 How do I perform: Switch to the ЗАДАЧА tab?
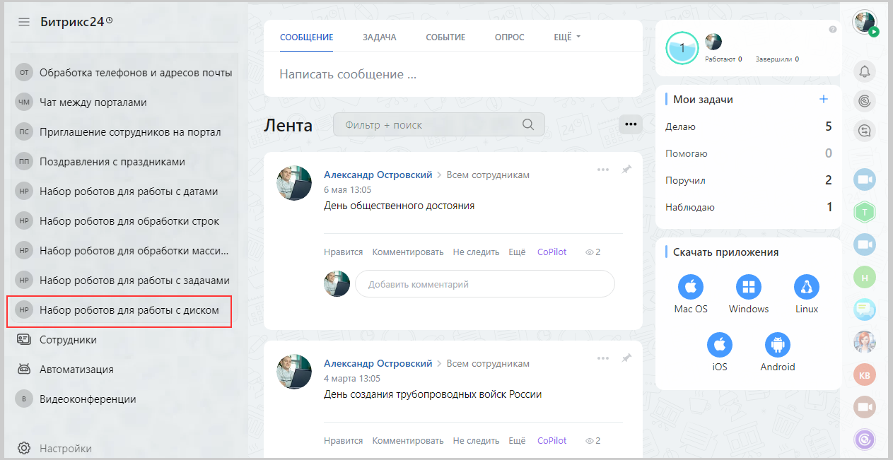(x=379, y=37)
